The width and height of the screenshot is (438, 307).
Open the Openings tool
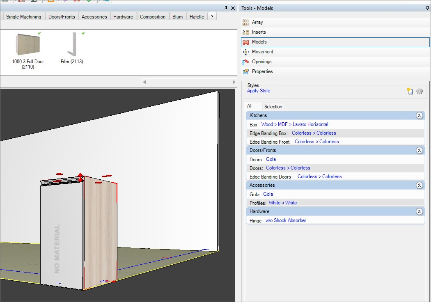tap(335, 62)
